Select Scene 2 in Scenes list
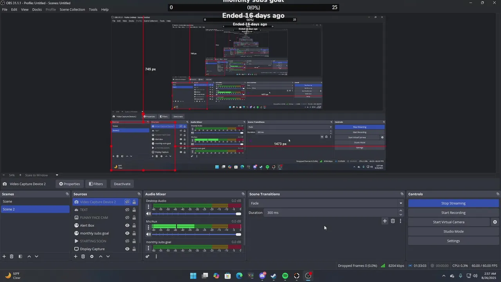501x282 pixels. click(x=35, y=209)
